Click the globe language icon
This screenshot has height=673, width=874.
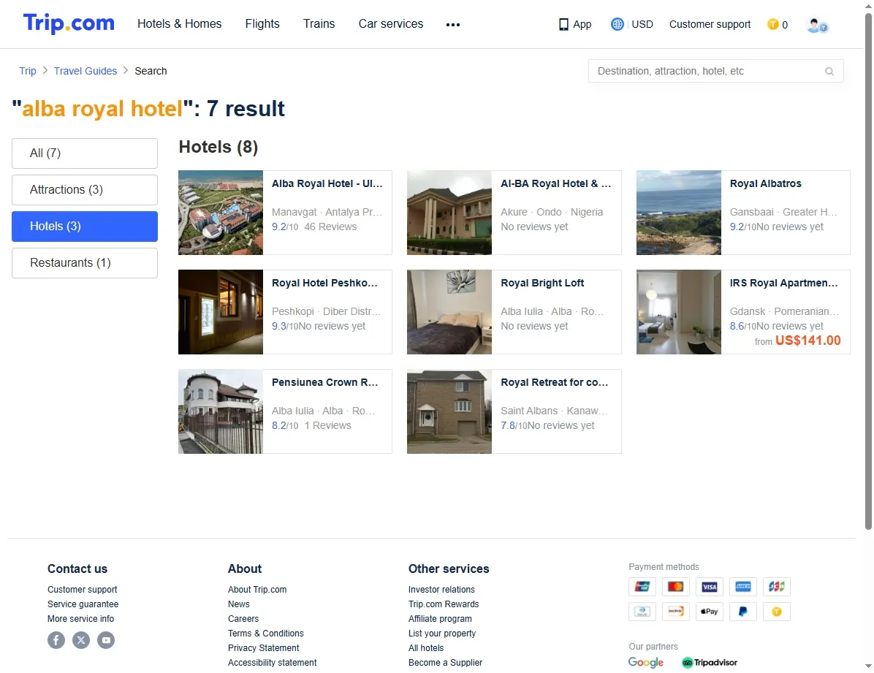click(617, 24)
